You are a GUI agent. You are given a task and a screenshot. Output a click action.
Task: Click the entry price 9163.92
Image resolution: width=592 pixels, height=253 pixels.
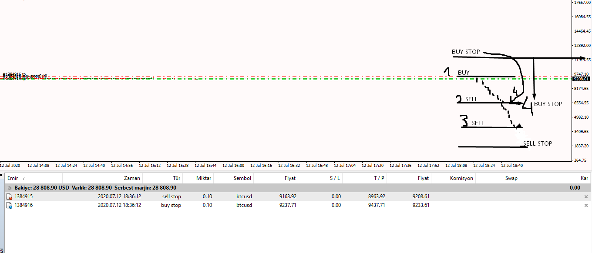[x=288, y=196]
